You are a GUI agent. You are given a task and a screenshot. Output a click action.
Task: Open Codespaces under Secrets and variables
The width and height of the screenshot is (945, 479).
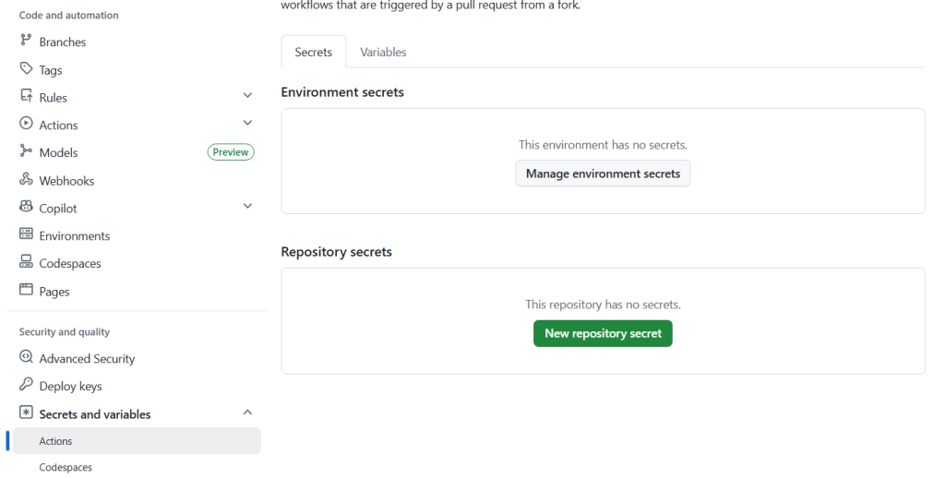(x=66, y=468)
